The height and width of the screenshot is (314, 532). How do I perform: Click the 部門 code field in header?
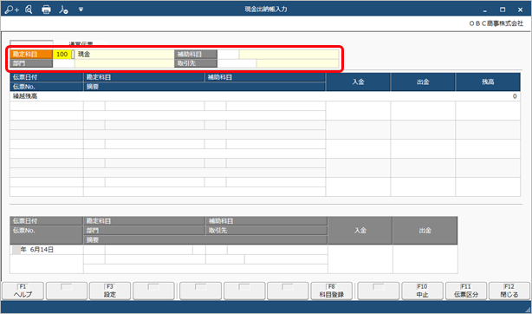click(x=63, y=63)
